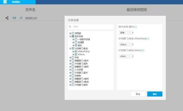The height and width of the screenshot is (111, 183).
Task: Uncheck the 部长 checkbox
Action: pyautogui.click(x=76, y=45)
